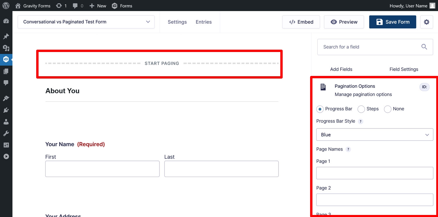Open the comments bubble in admin bar

tap(78, 6)
